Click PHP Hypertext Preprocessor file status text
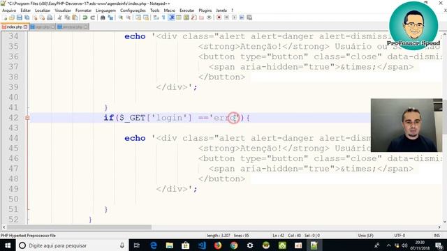 point(28,236)
